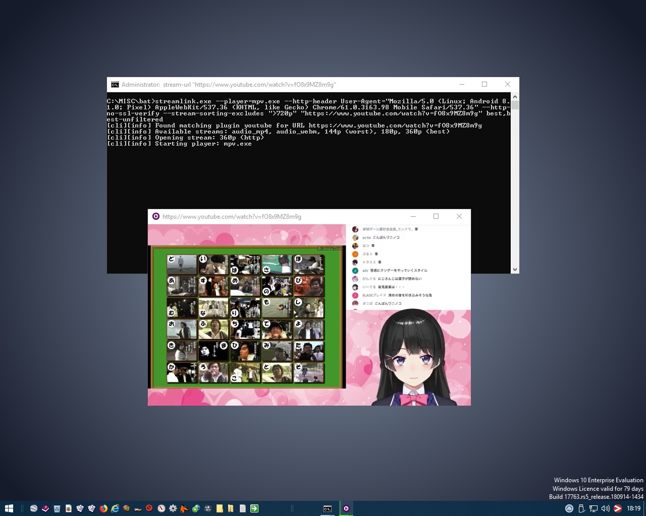Switch to the mpv player via its taskbar icon
The width and height of the screenshot is (646, 516).
[346, 508]
